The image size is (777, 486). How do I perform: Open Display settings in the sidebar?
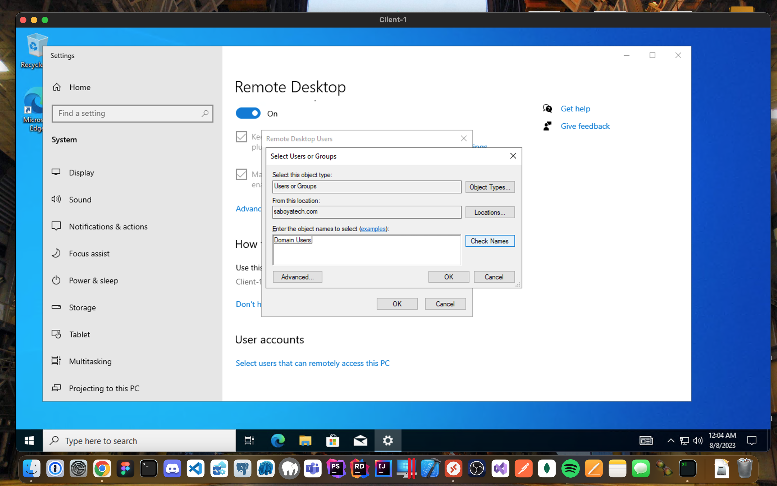tap(81, 173)
